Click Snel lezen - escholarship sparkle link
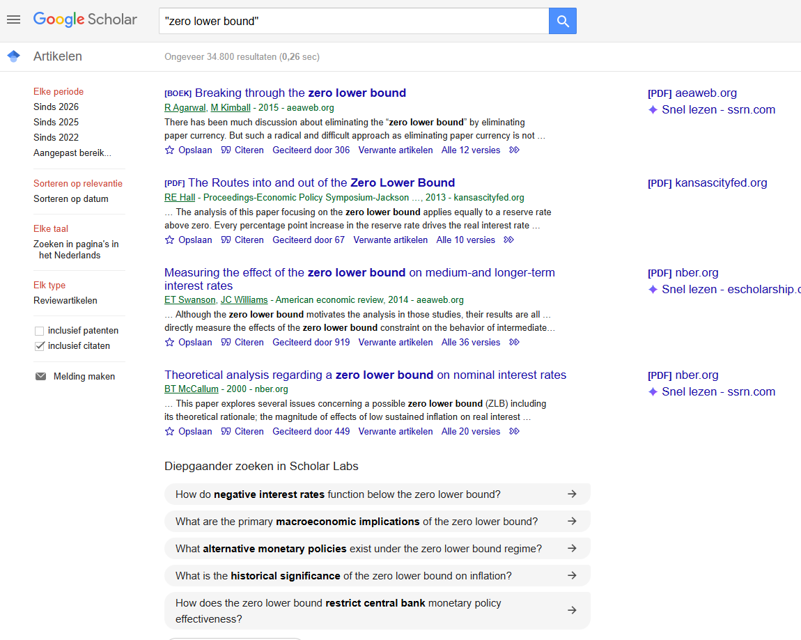The width and height of the screenshot is (801, 640). pos(724,289)
